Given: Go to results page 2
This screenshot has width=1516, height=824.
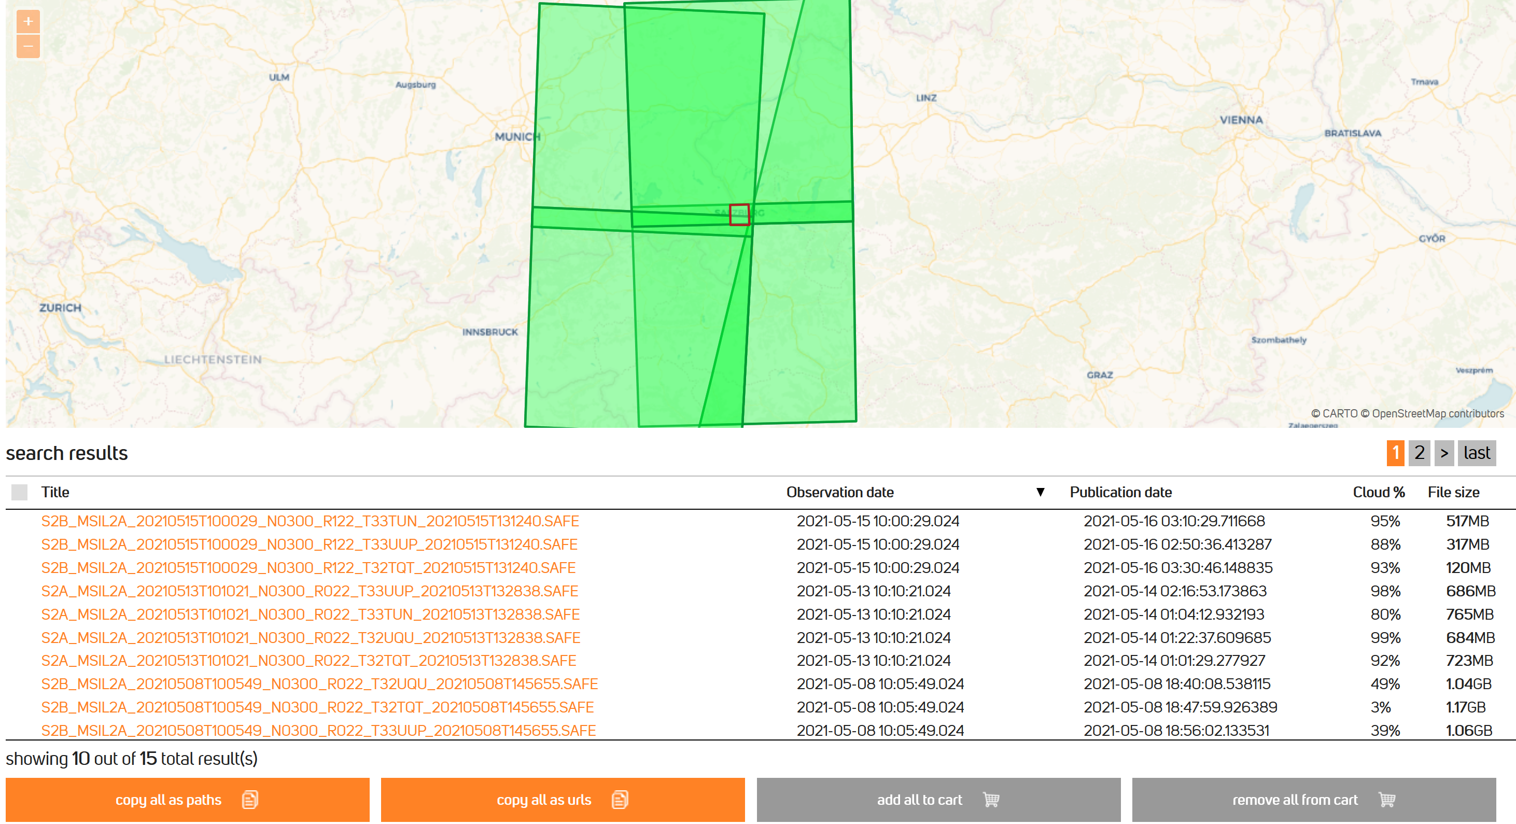Looking at the screenshot, I should 1419,453.
